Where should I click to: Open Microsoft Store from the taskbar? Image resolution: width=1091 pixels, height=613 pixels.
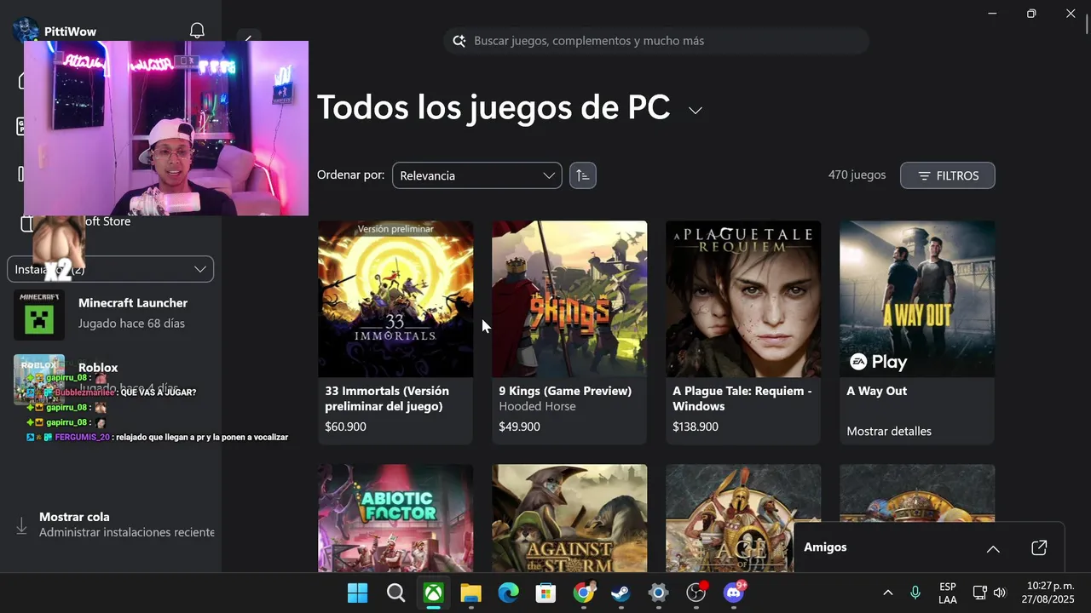(x=545, y=593)
